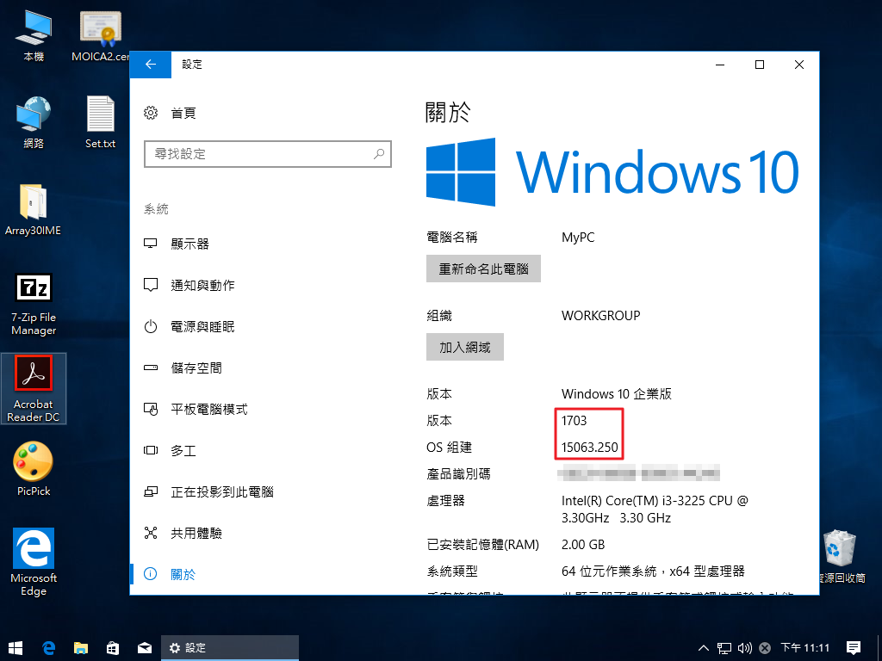Select the Microsoft Edge desktop shortcut
Screen dimensions: 882x661
tap(34, 562)
